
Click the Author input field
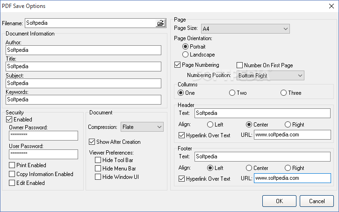click(83, 50)
